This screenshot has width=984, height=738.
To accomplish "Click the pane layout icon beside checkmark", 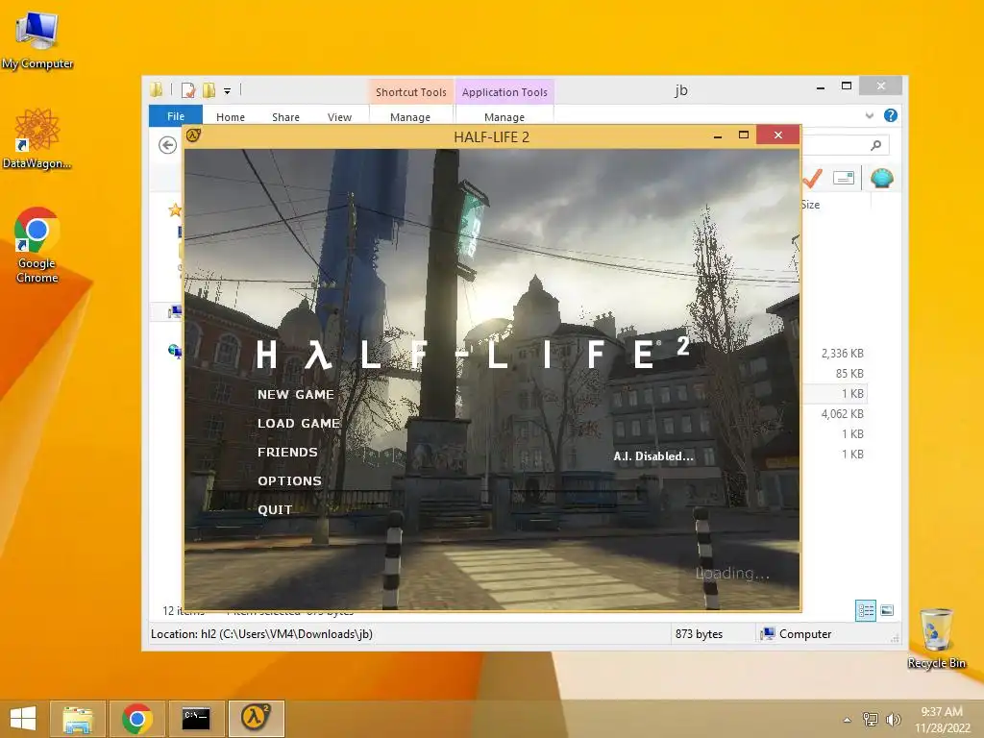I will [844, 178].
